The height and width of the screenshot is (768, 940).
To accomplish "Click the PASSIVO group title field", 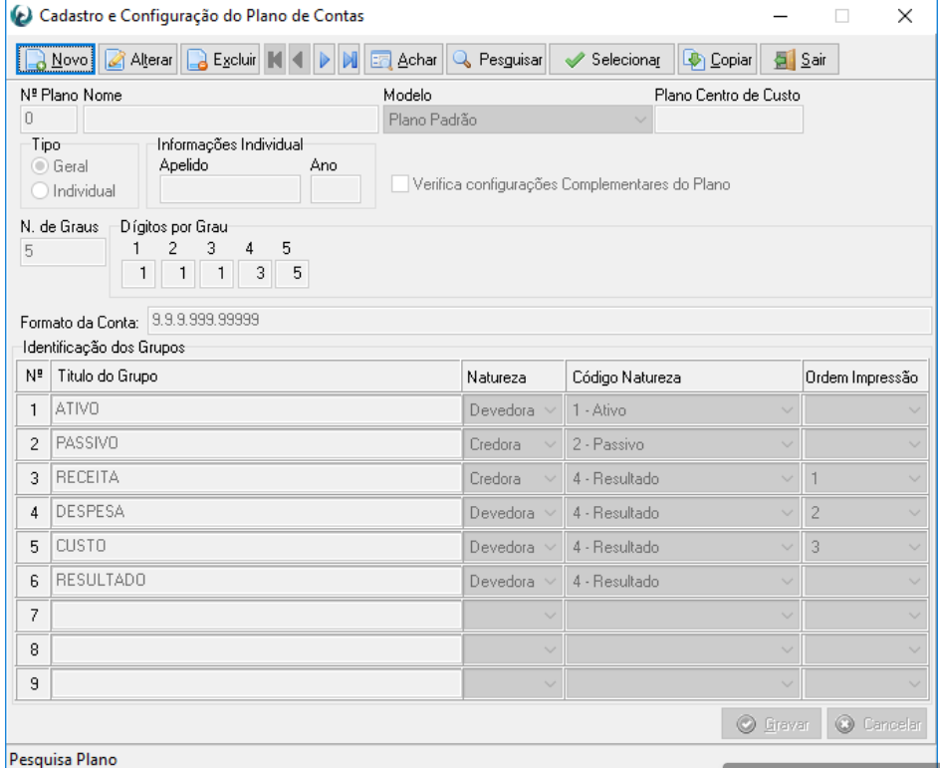I will 257,444.
